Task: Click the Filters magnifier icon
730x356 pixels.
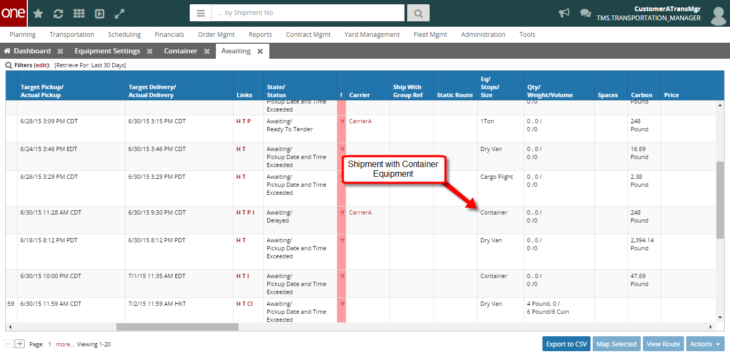Action: (x=9, y=65)
